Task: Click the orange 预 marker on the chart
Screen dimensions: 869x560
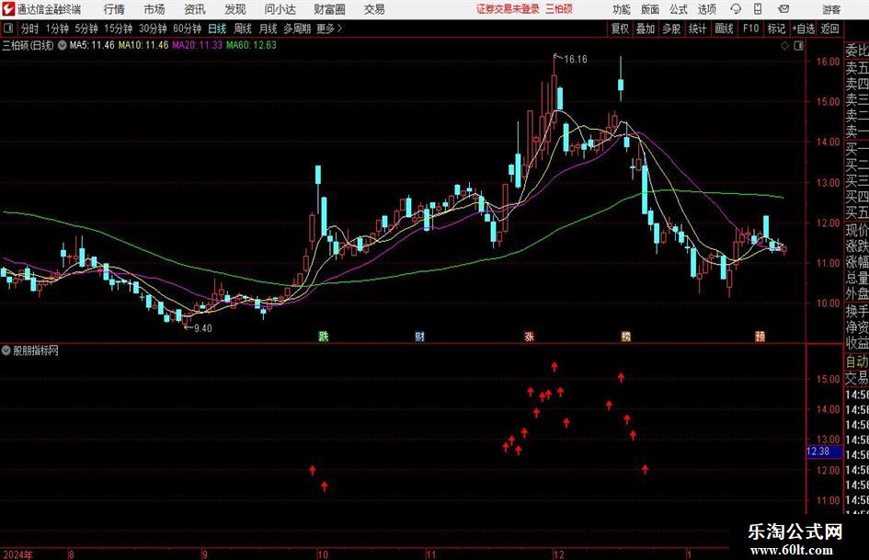Action: [760, 336]
